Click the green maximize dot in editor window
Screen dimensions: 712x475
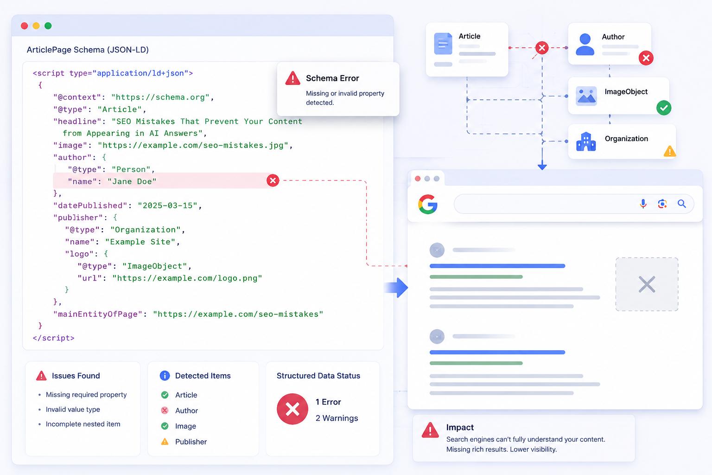coord(48,26)
